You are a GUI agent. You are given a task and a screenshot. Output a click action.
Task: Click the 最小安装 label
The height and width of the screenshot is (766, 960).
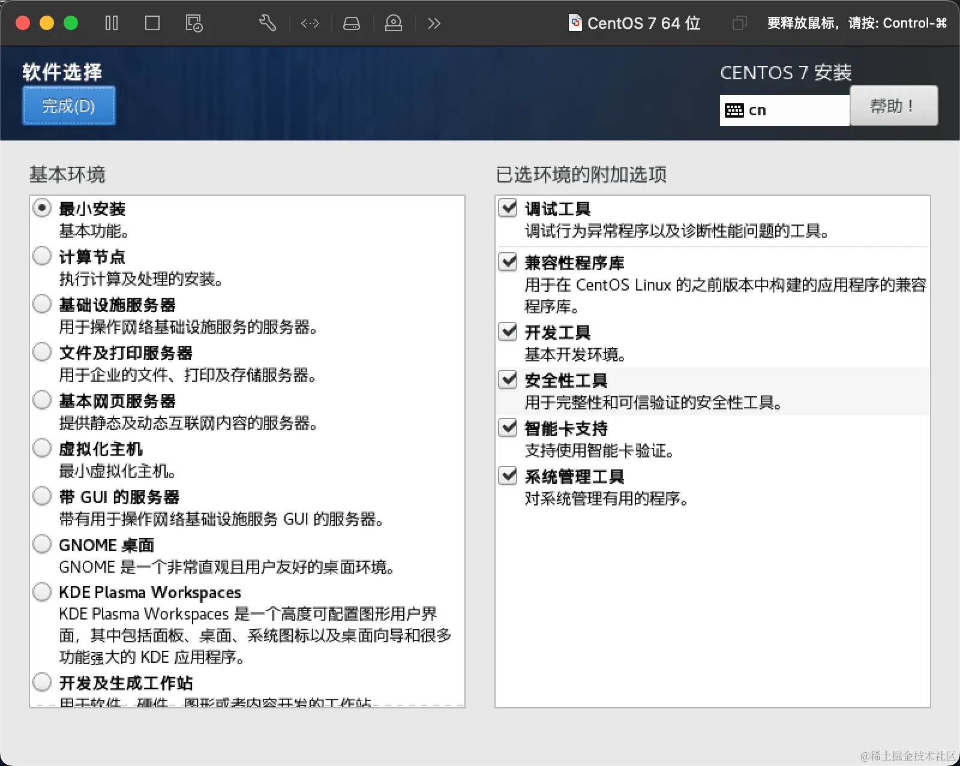point(92,209)
